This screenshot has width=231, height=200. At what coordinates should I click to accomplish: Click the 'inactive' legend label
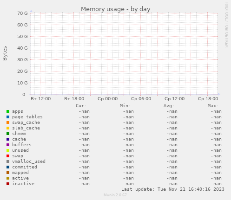23,184
